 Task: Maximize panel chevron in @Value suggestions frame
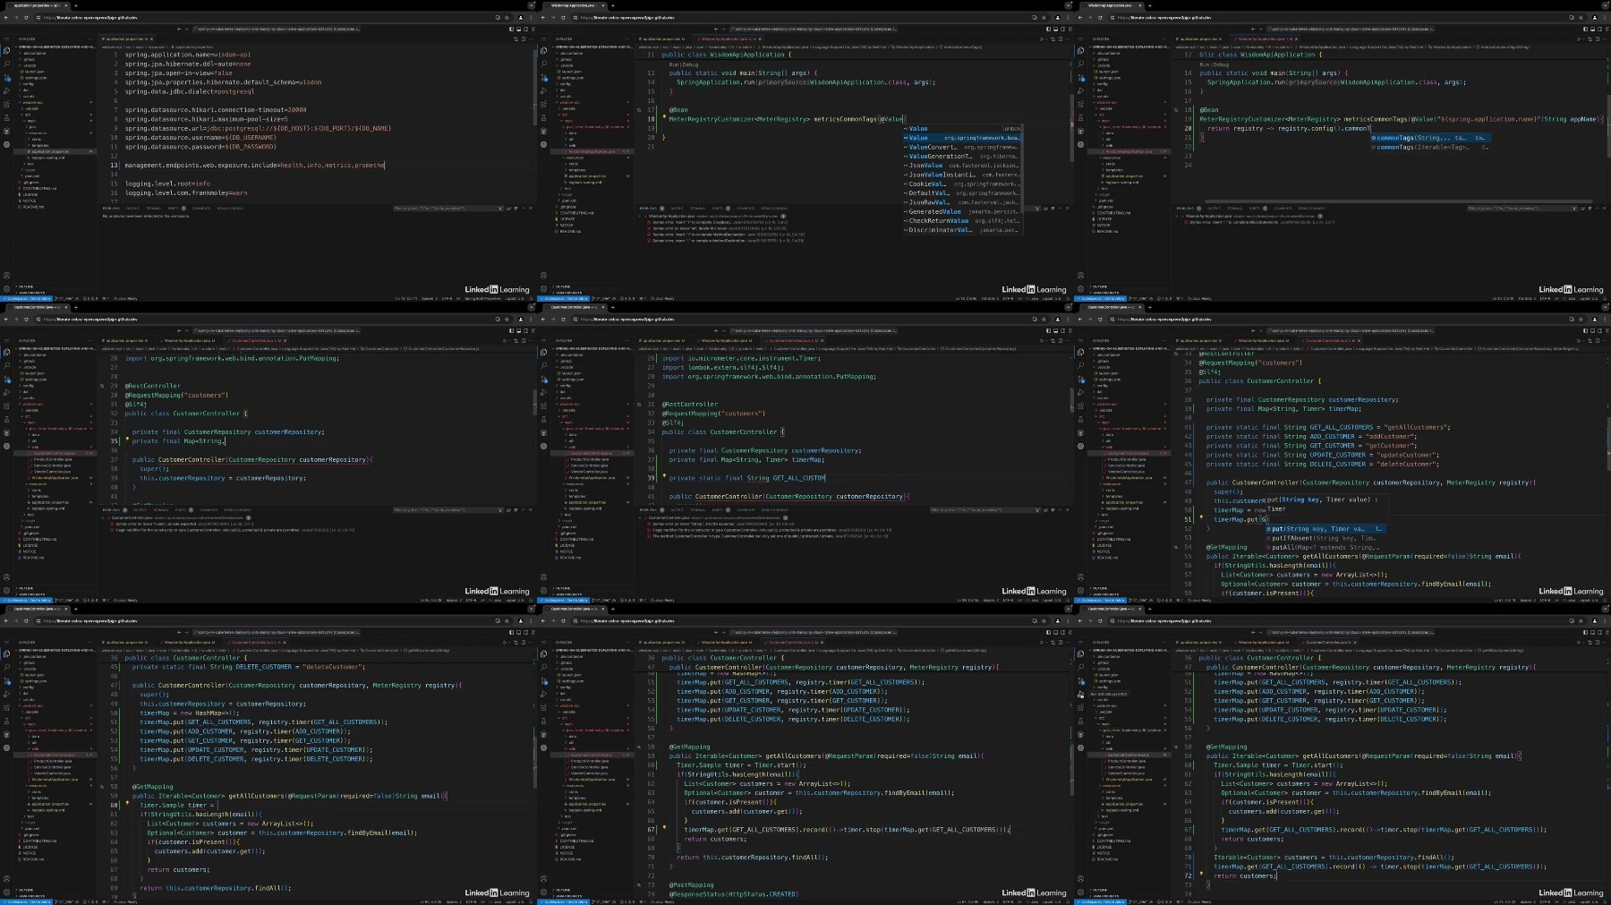[1060, 209]
